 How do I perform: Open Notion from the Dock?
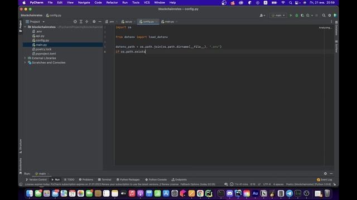(264, 193)
